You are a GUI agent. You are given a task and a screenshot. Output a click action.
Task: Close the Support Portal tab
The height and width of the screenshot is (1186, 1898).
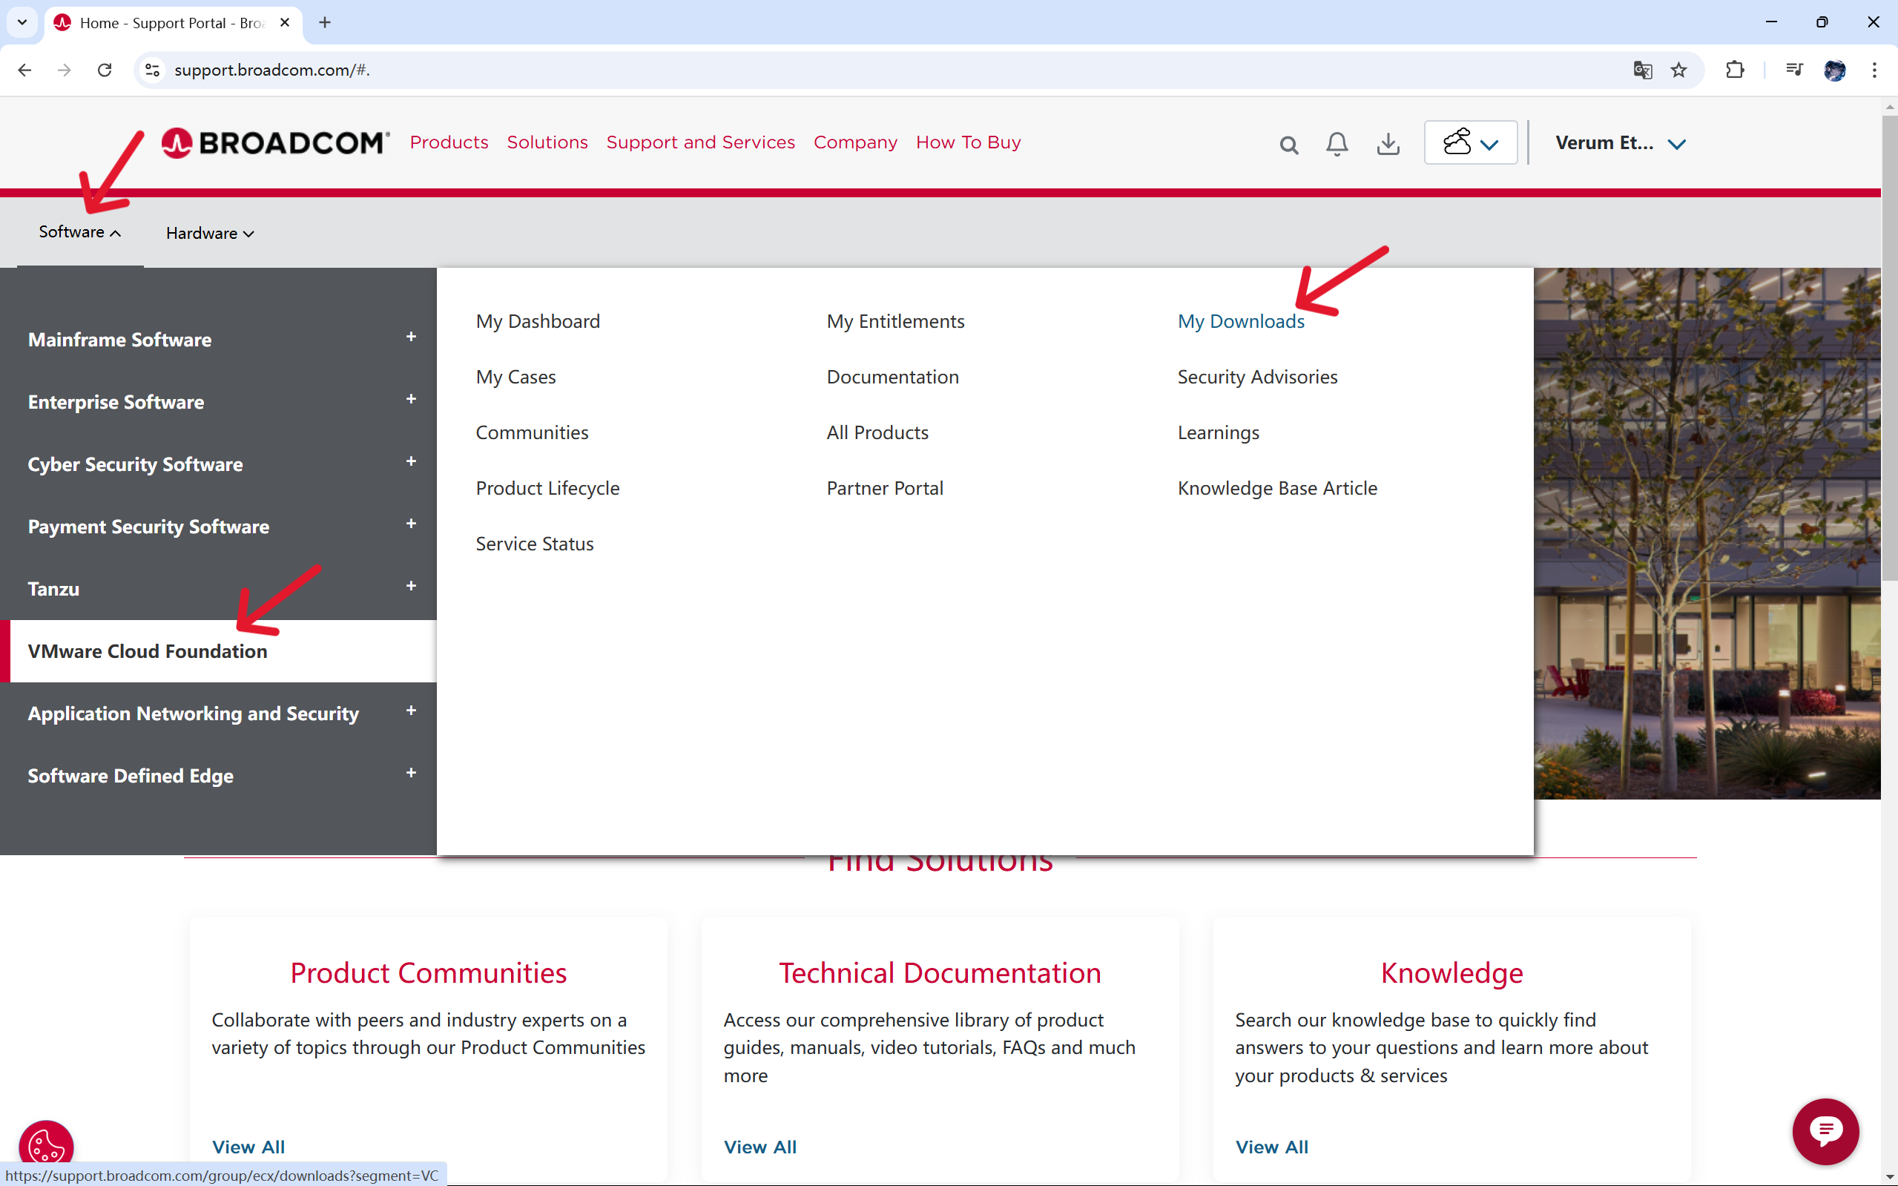(x=285, y=23)
